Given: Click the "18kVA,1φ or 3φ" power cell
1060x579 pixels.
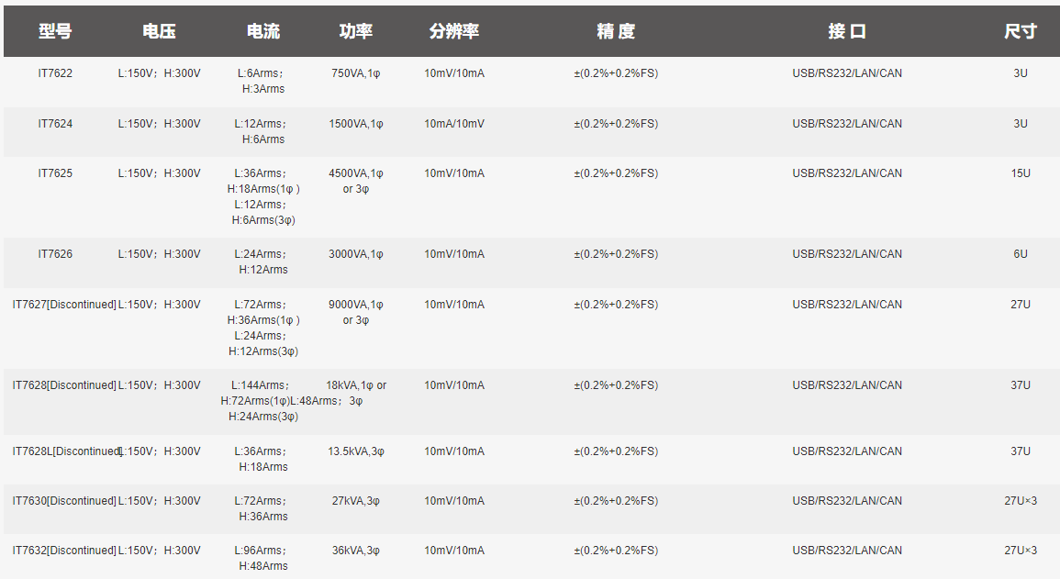Looking at the screenshot, I should pos(356,393).
